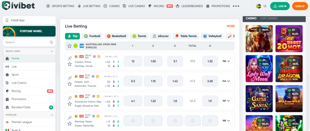Switch to LIVE CASINO tab in right panel
310x131 pixels.
pyautogui.click(x=269, y=18)
